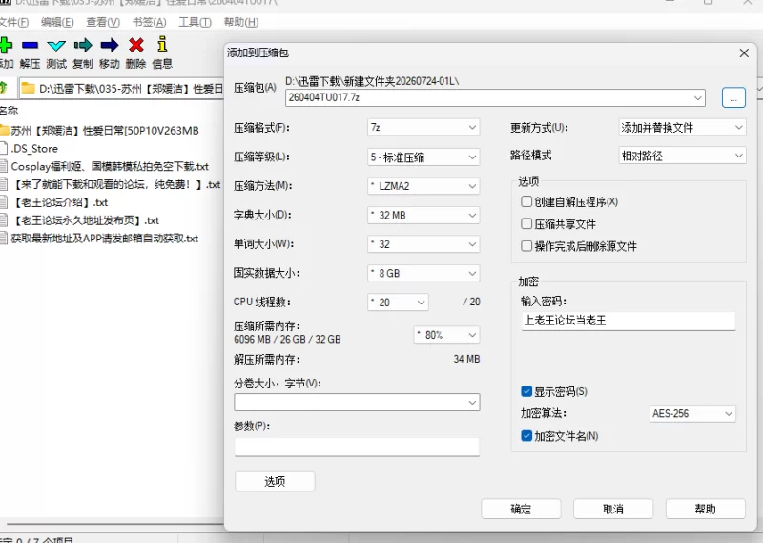Image resolution: width=763 pixels, height=543 pixels.
Task: Click folder icon in the address bar
Action: click(x=29, y=88)
